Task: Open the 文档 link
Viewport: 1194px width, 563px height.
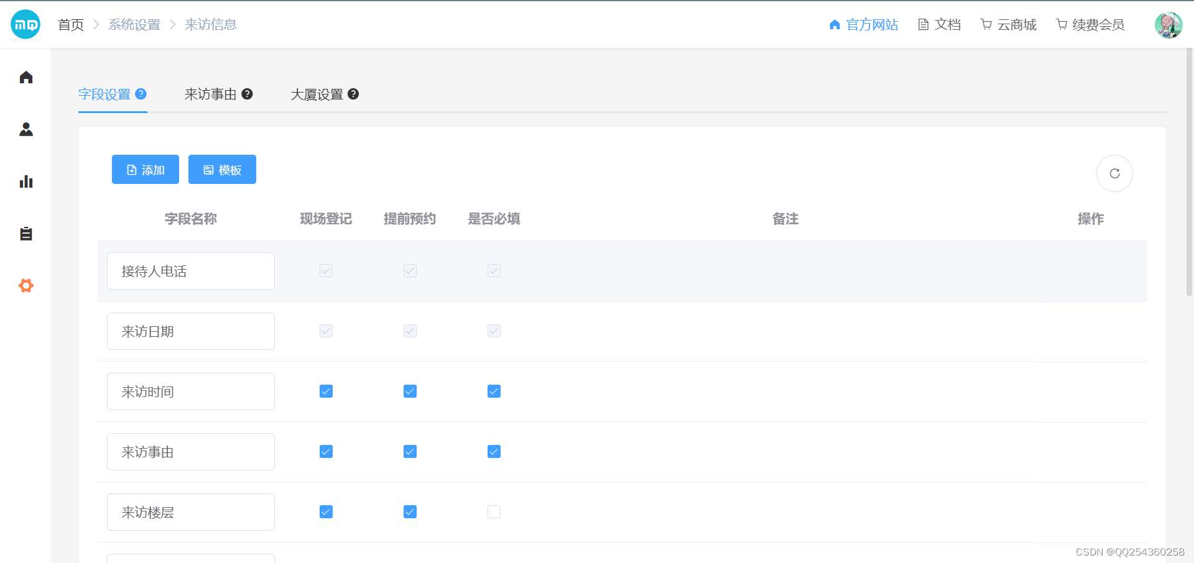Action: [x=948, y=24]
